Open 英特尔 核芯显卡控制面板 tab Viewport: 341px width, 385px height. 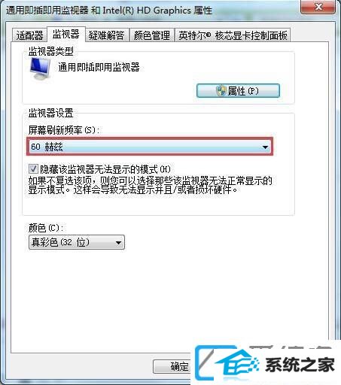tap(233, 35)
